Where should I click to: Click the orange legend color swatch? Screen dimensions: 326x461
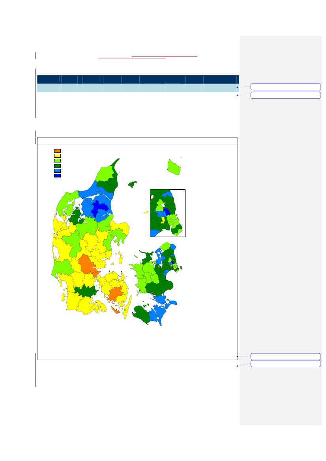[57, 151]
